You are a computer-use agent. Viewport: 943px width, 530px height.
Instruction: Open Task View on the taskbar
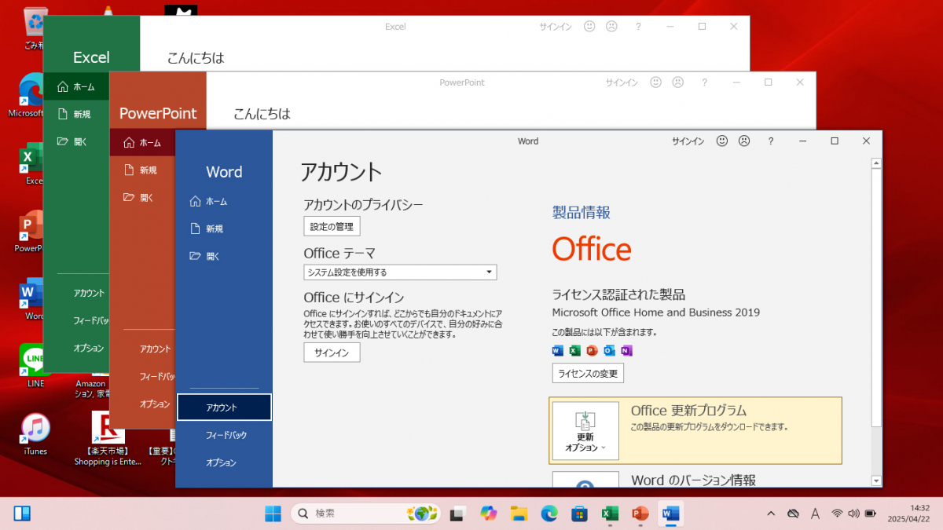[x=457, y=514]
